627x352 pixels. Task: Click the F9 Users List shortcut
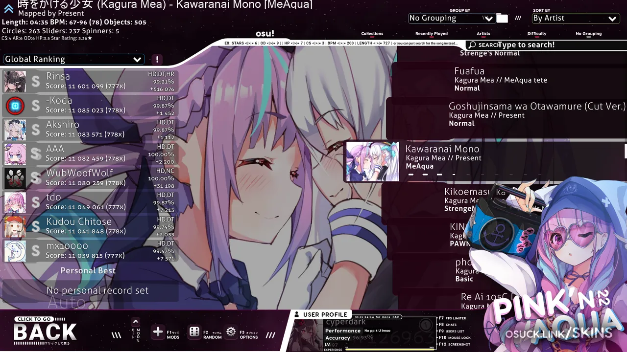pos(451,331)
